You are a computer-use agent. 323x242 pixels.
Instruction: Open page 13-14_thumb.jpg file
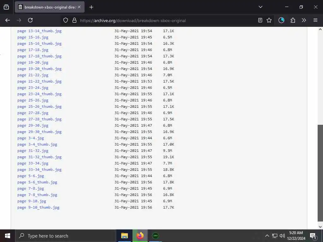(39, 31)
